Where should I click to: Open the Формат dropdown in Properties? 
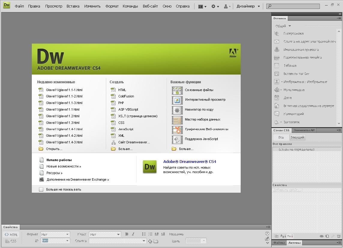(x=55, y=234)
